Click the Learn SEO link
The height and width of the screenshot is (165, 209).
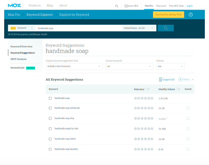click(133, 6)
